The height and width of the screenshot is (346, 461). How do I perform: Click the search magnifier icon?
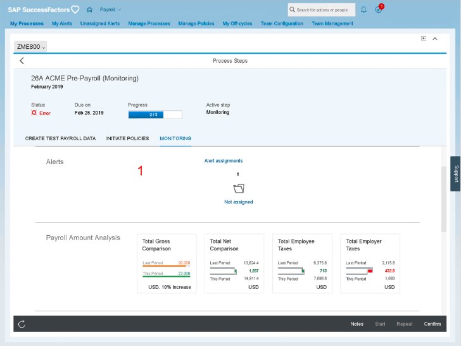(292, 10)
